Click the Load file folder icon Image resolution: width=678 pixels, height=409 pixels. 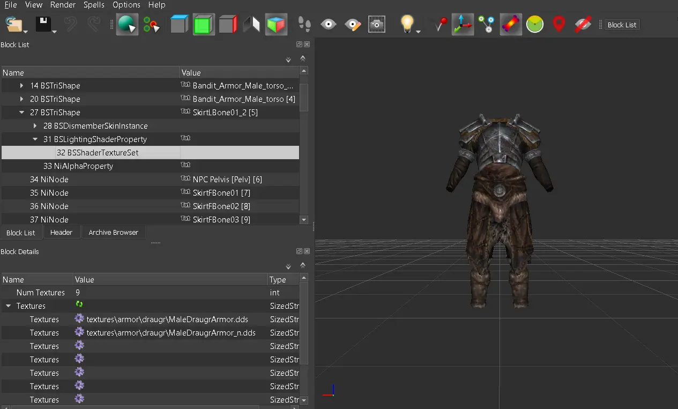pyautogui.click(x=13, y=24)
